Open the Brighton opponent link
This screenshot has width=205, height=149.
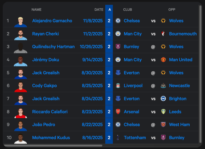click(x=178, y=99)
